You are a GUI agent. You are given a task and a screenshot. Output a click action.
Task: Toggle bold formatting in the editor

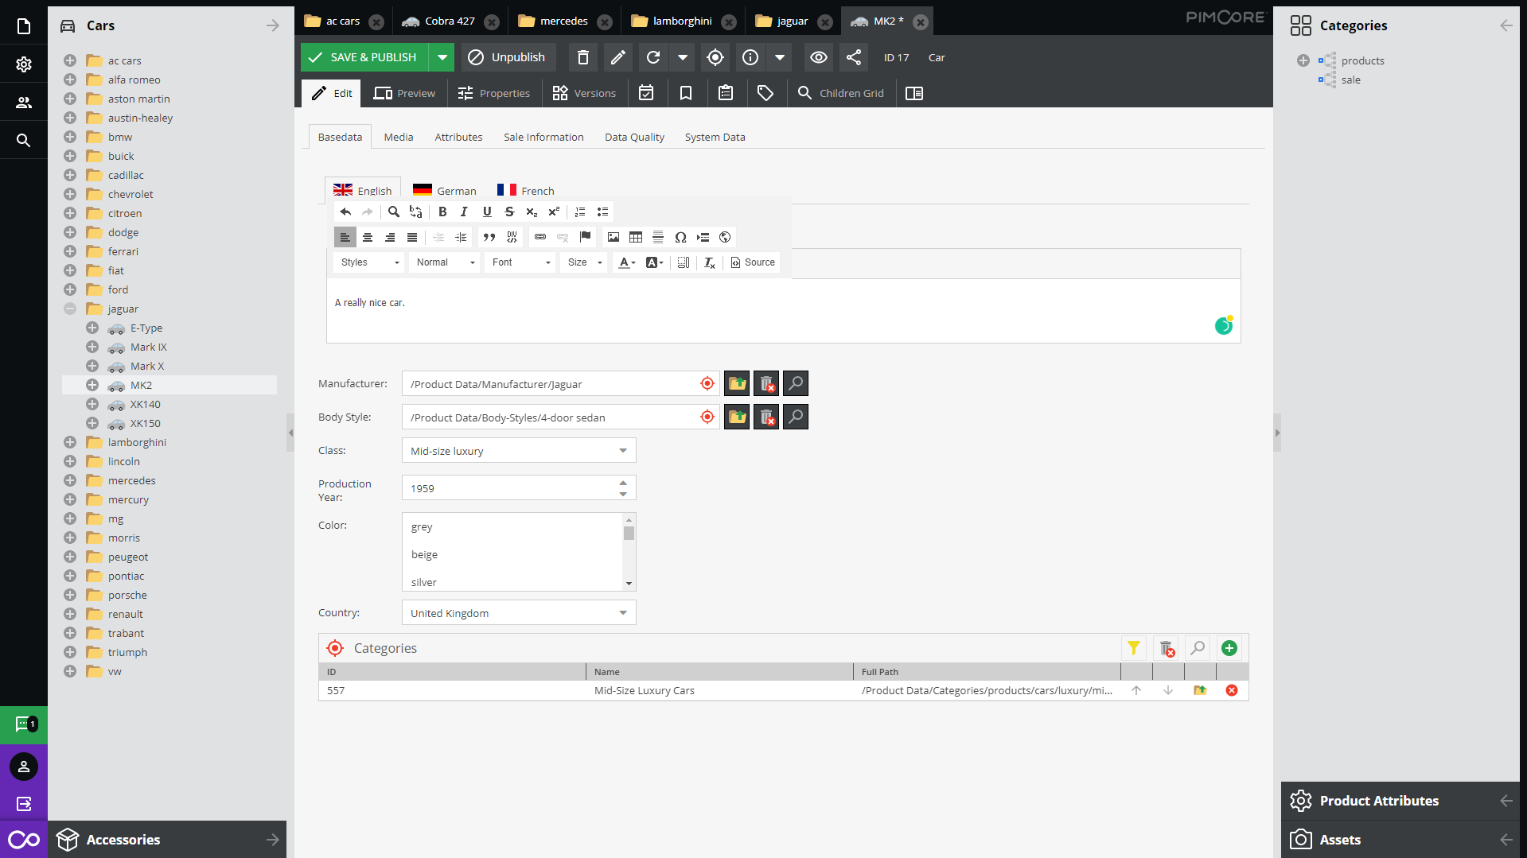(x=443, y=212)
